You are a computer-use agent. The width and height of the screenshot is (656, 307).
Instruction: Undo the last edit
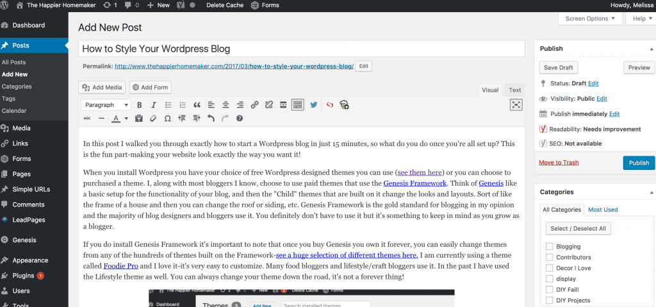(211, 119)
